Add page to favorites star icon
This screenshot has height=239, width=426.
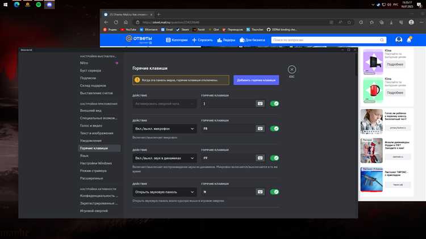tap(349, 22)
